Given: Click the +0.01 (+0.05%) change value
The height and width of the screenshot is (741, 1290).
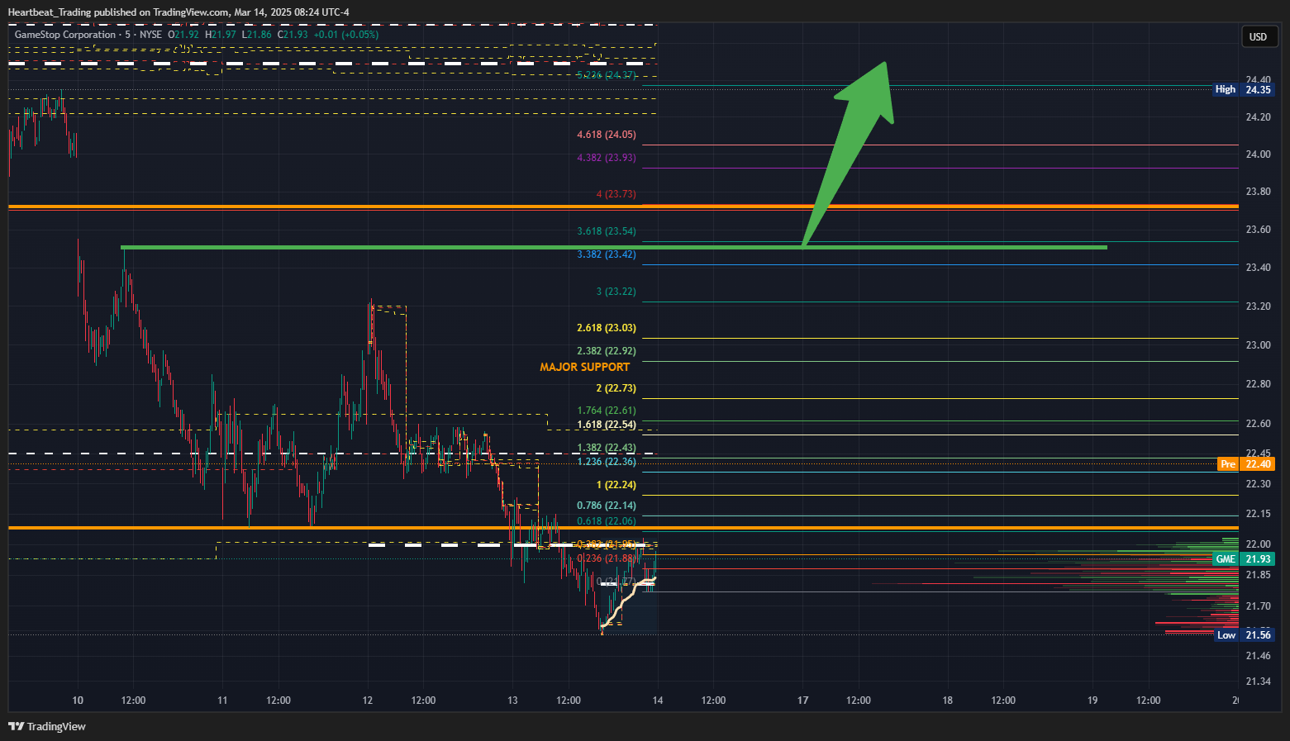Looking at the screenshot, I should pos(346,35).
